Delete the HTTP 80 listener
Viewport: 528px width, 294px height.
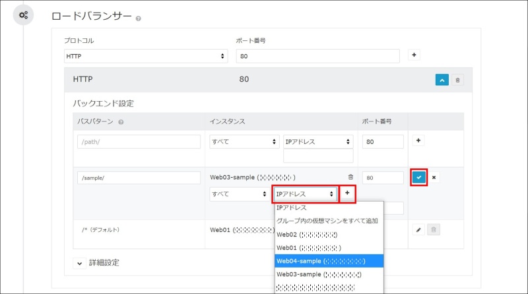coord(458,79)
